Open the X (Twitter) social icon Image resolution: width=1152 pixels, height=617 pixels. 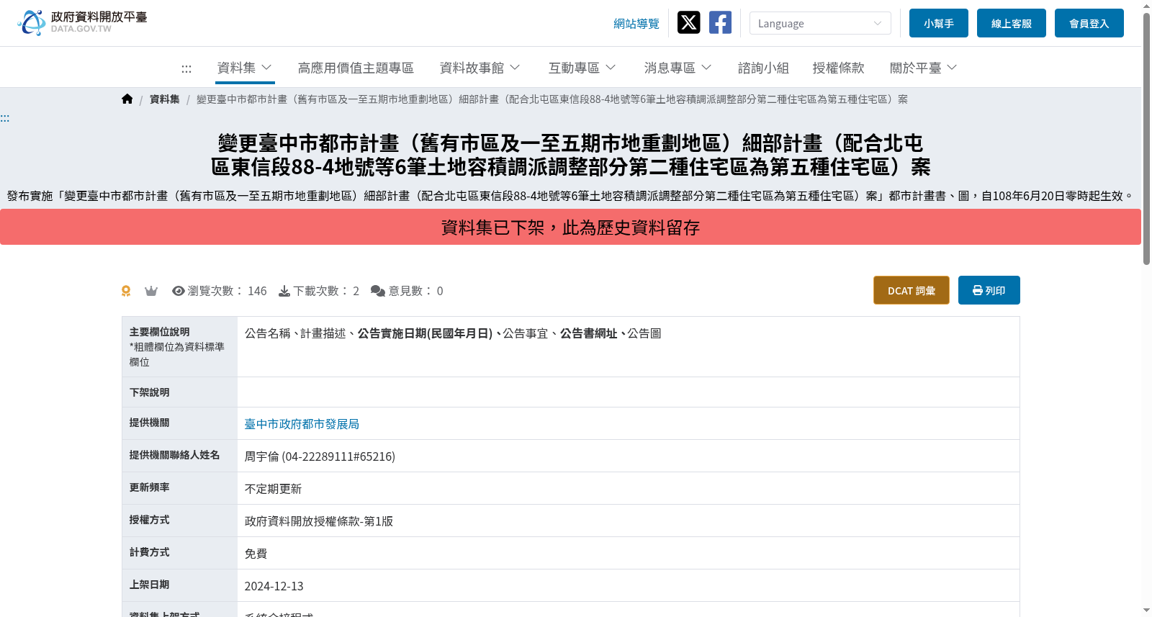(x=688, y=22)
